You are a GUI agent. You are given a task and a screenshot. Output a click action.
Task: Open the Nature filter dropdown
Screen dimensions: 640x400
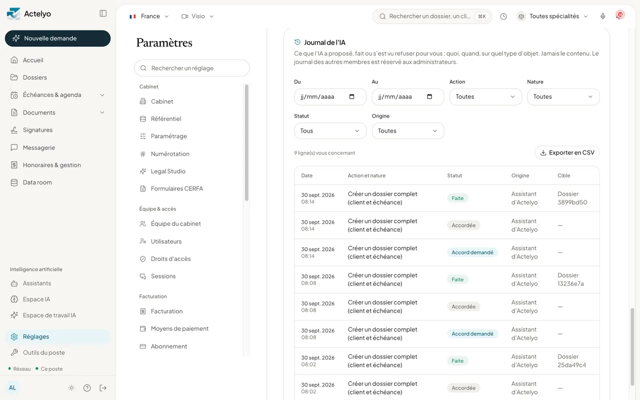click(x=563, y=97)
